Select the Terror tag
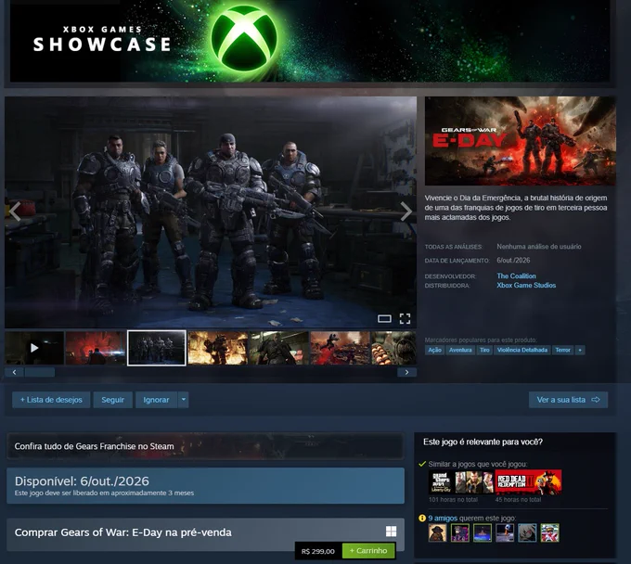631x564 pixels. 562,350
